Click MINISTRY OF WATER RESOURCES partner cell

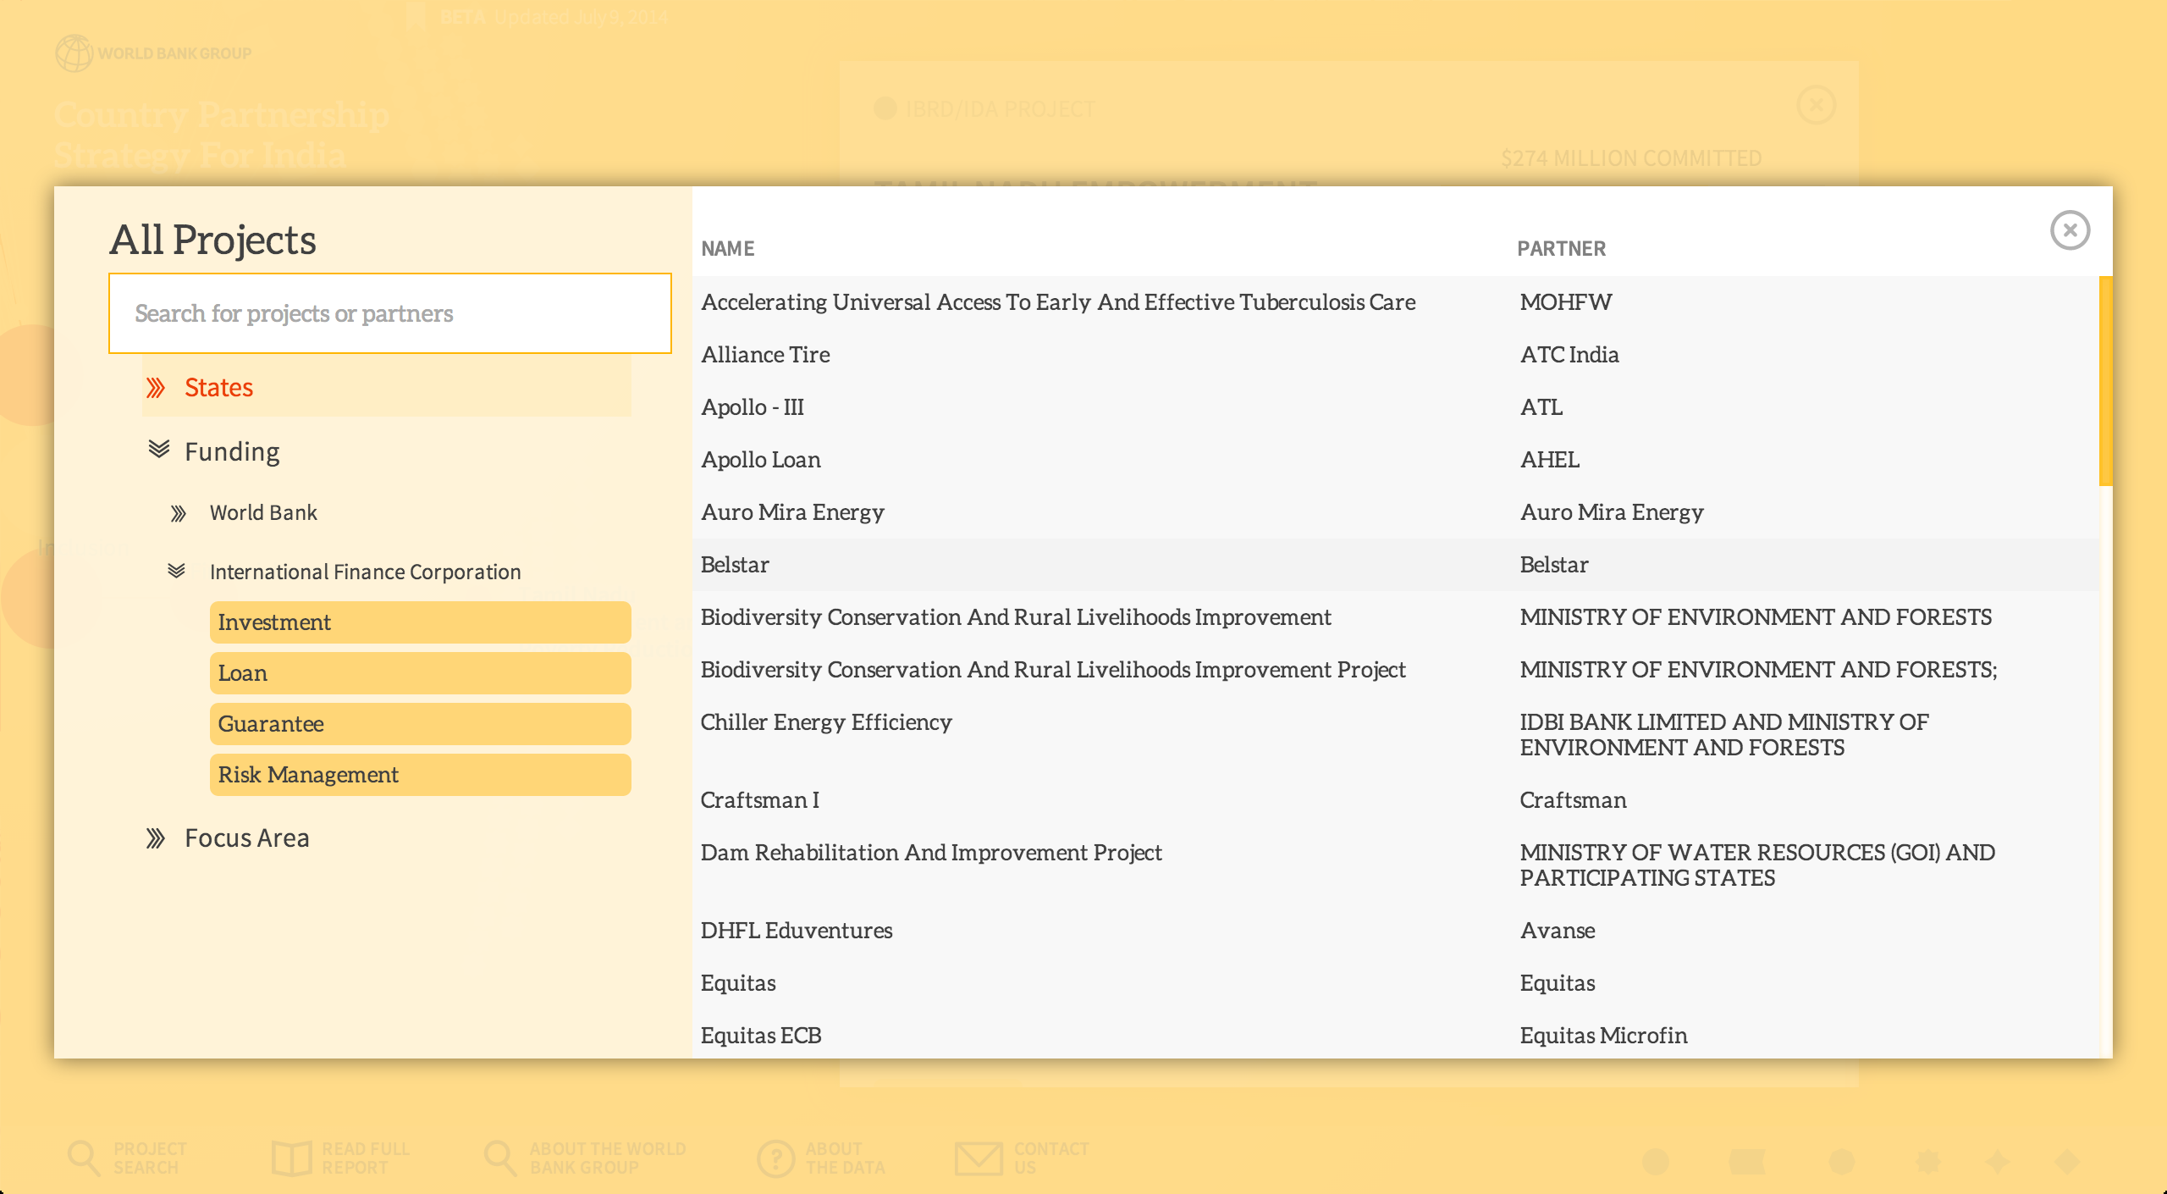tap(1757, 865)
